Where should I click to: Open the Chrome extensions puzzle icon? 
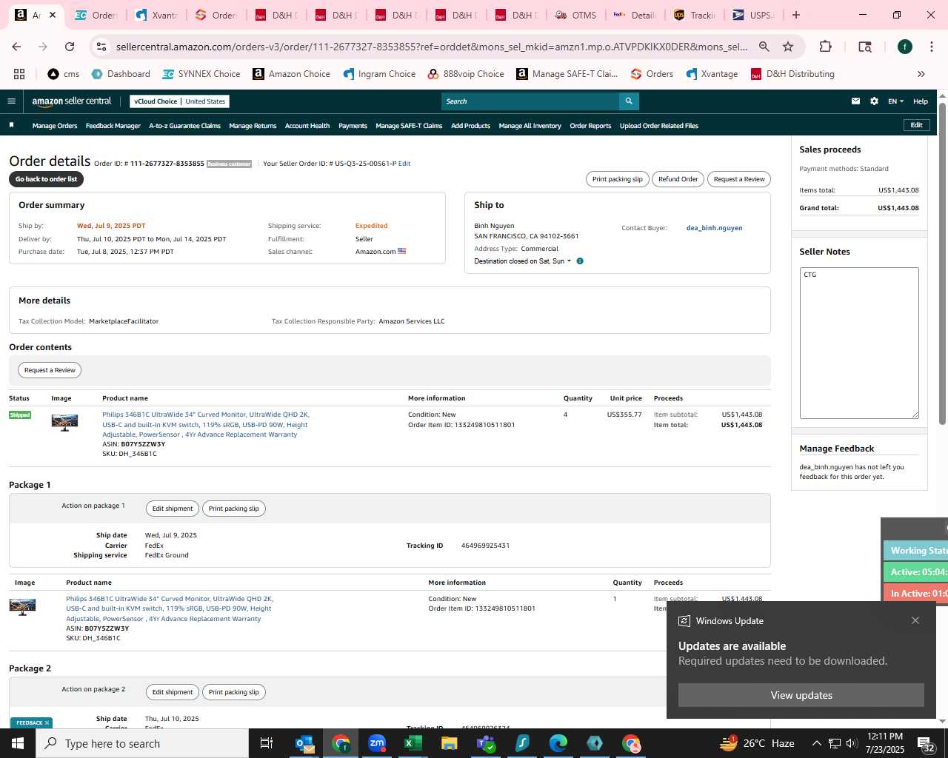tap(825, 47)
